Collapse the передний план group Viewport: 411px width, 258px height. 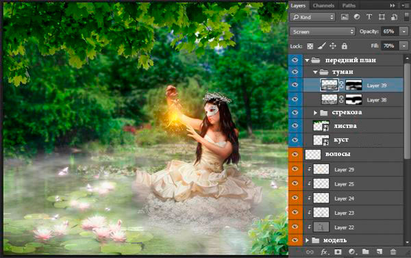[307, 60]
